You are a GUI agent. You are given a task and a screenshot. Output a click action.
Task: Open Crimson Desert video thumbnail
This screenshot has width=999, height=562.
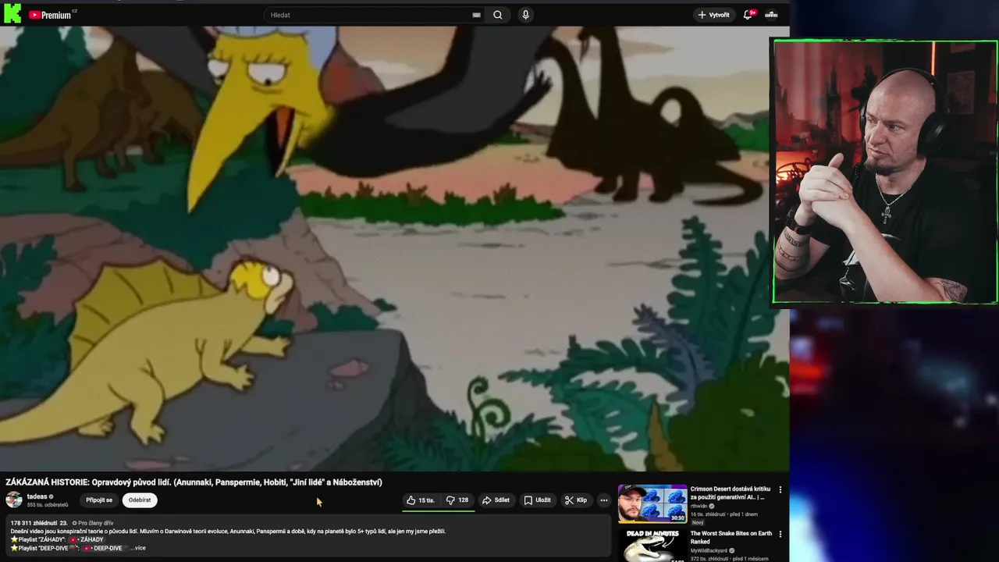652,503
